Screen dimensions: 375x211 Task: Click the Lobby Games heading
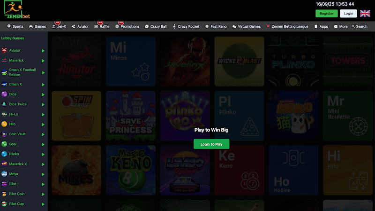(13, 38)
